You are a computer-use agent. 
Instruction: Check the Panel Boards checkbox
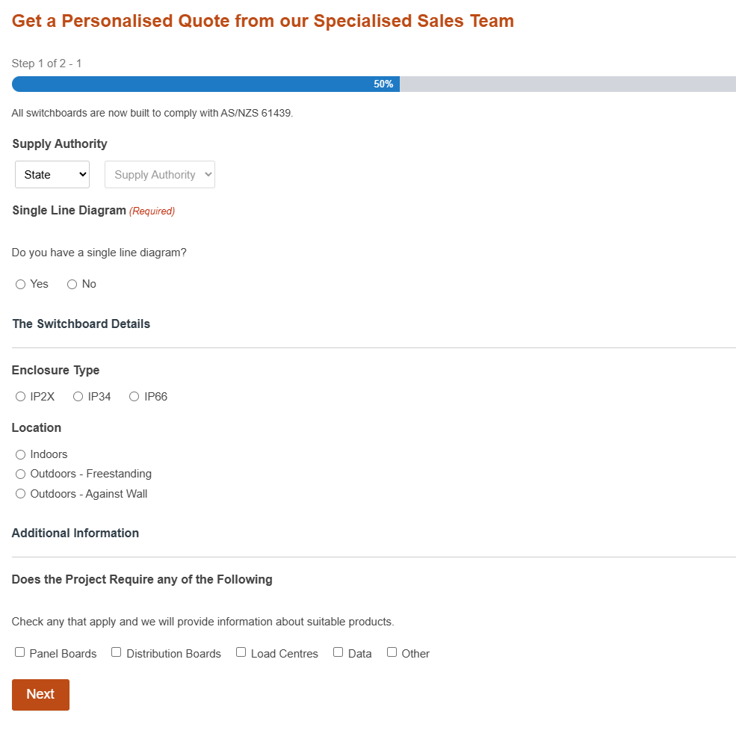(19, 652)
